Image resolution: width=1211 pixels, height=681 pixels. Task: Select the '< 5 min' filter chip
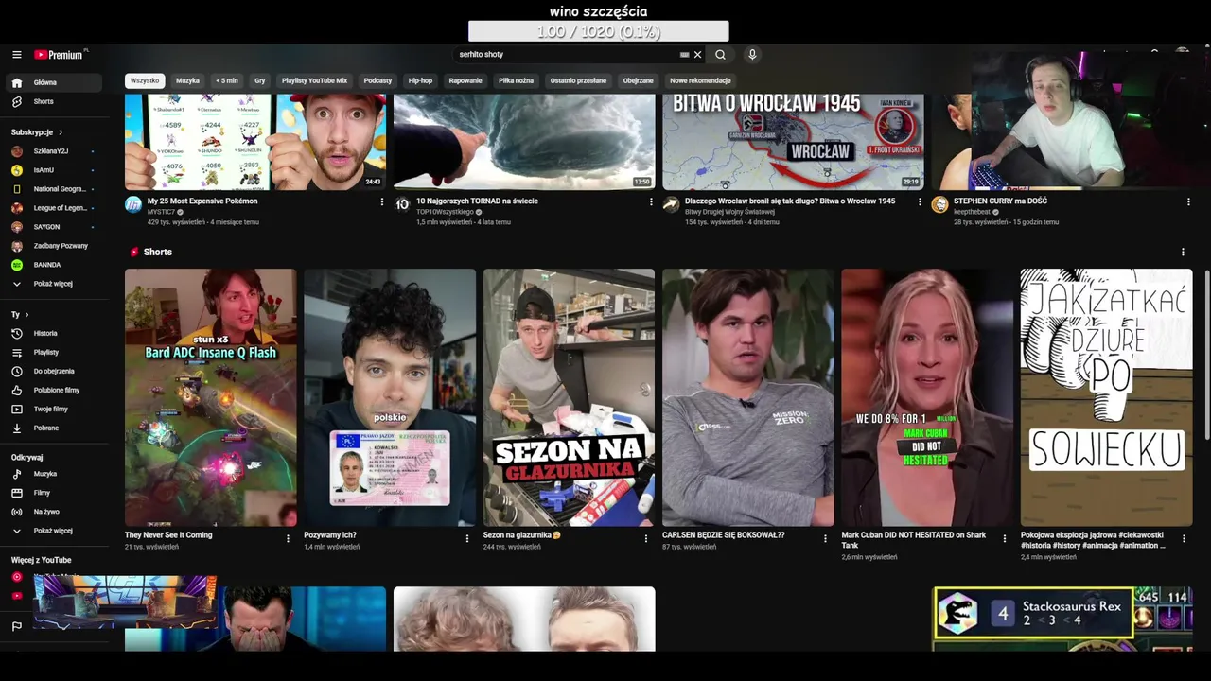(227, 80)
